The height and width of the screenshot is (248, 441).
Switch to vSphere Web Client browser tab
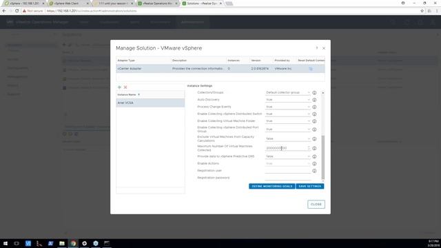coord(69,3)
